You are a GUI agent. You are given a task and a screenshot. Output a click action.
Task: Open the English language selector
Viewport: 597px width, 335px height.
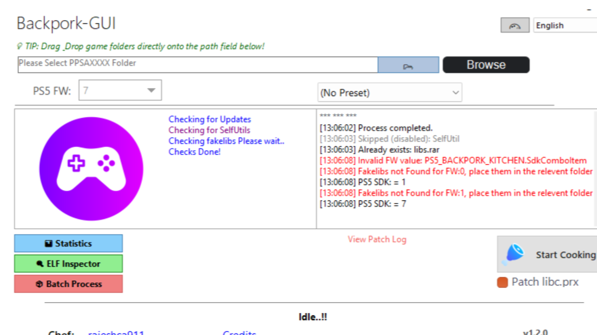(565, 26)
